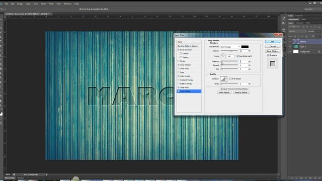The image size is (322, 181).
Task: Toggle Preview checkbox in Layer Style dialog
Action: point(268,55)
